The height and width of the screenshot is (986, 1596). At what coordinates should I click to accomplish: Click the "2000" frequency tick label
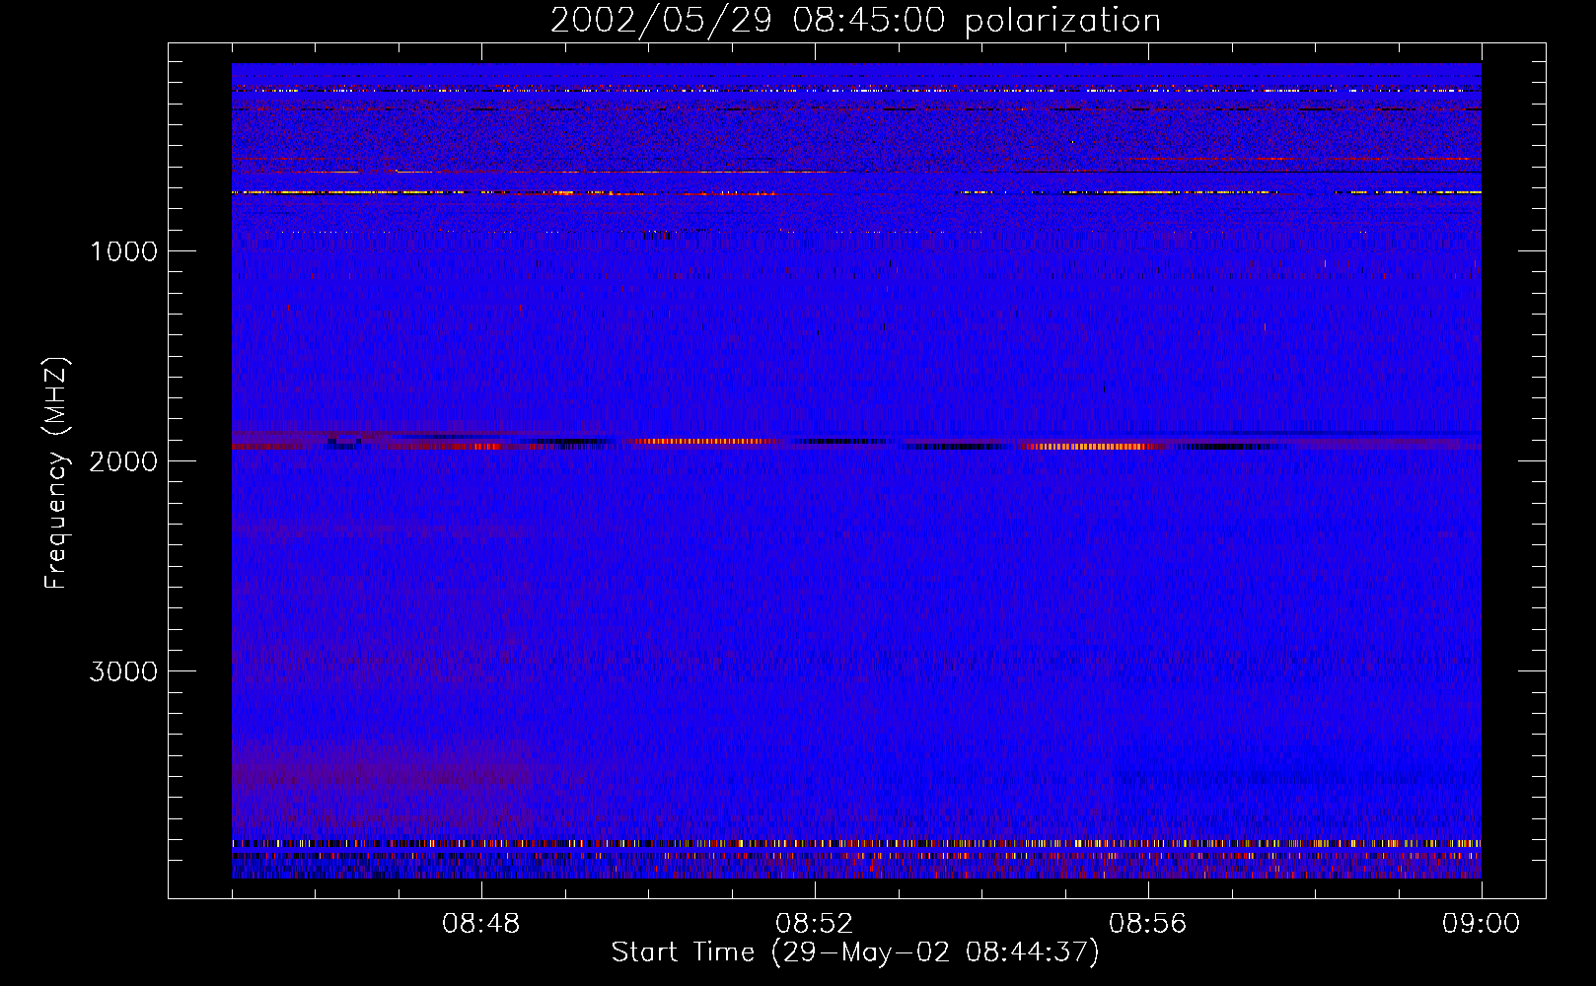(x=123, y=461)
